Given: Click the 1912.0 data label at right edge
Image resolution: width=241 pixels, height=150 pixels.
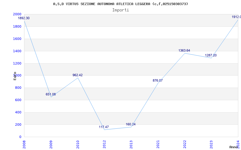Looking at the screenshot, I should tap(236, 17).
